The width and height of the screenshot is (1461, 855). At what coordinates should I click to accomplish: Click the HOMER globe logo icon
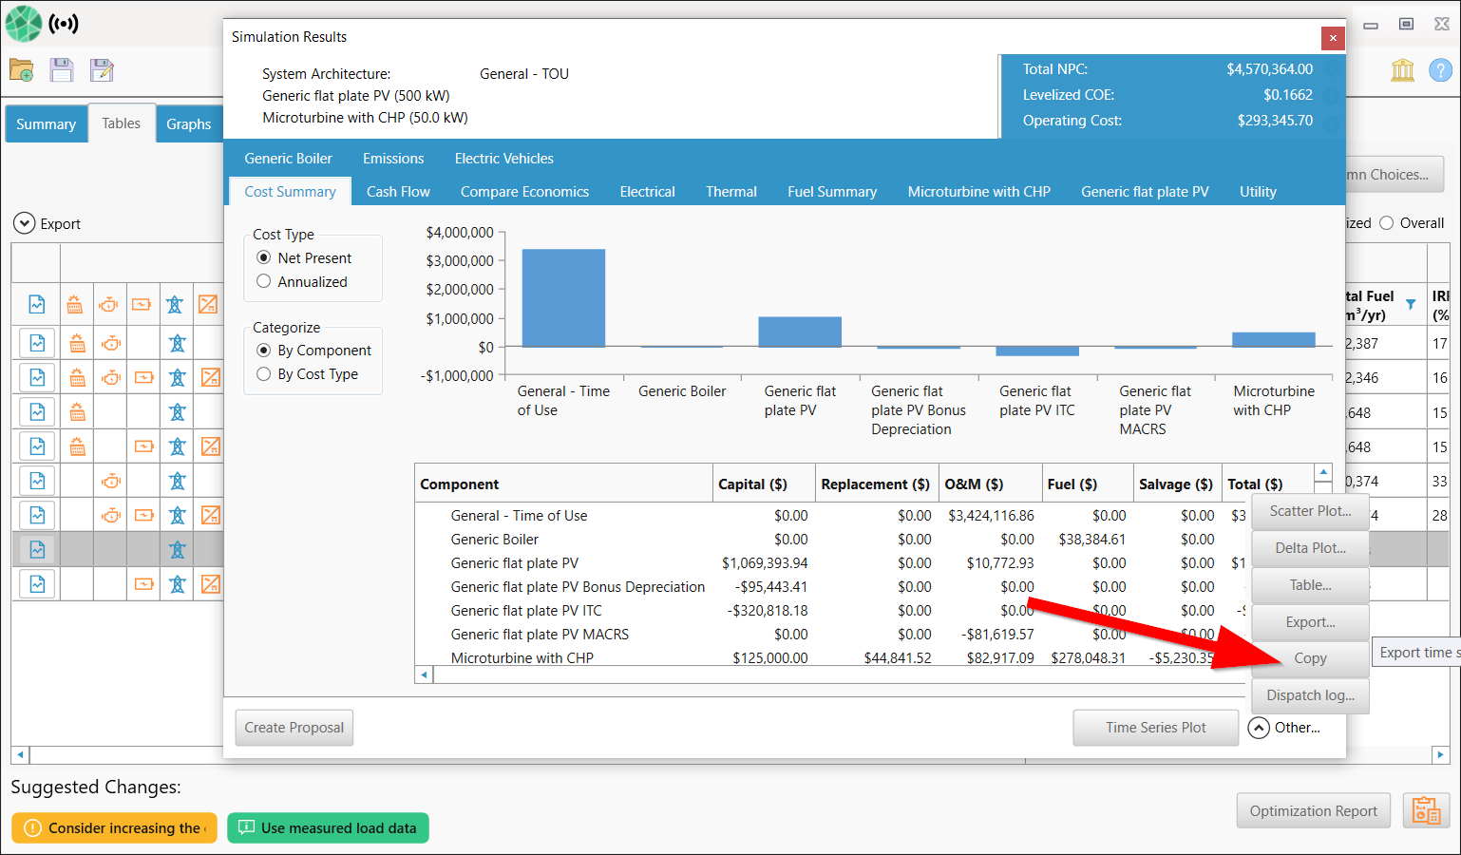click(24, 24)
